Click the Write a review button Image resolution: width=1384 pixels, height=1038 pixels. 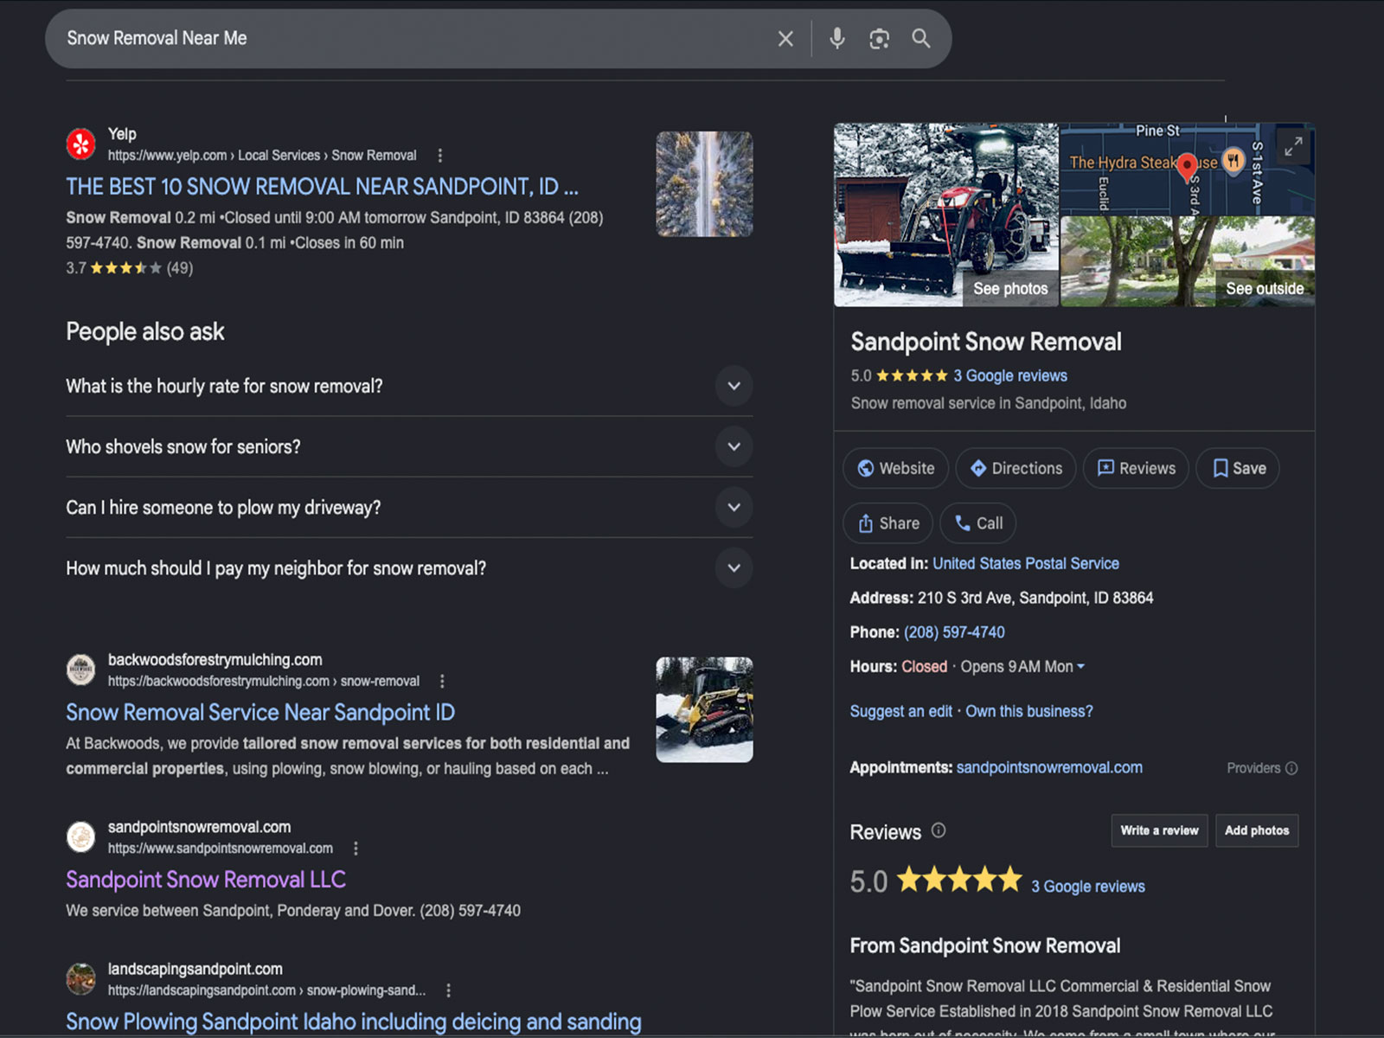1159,830
